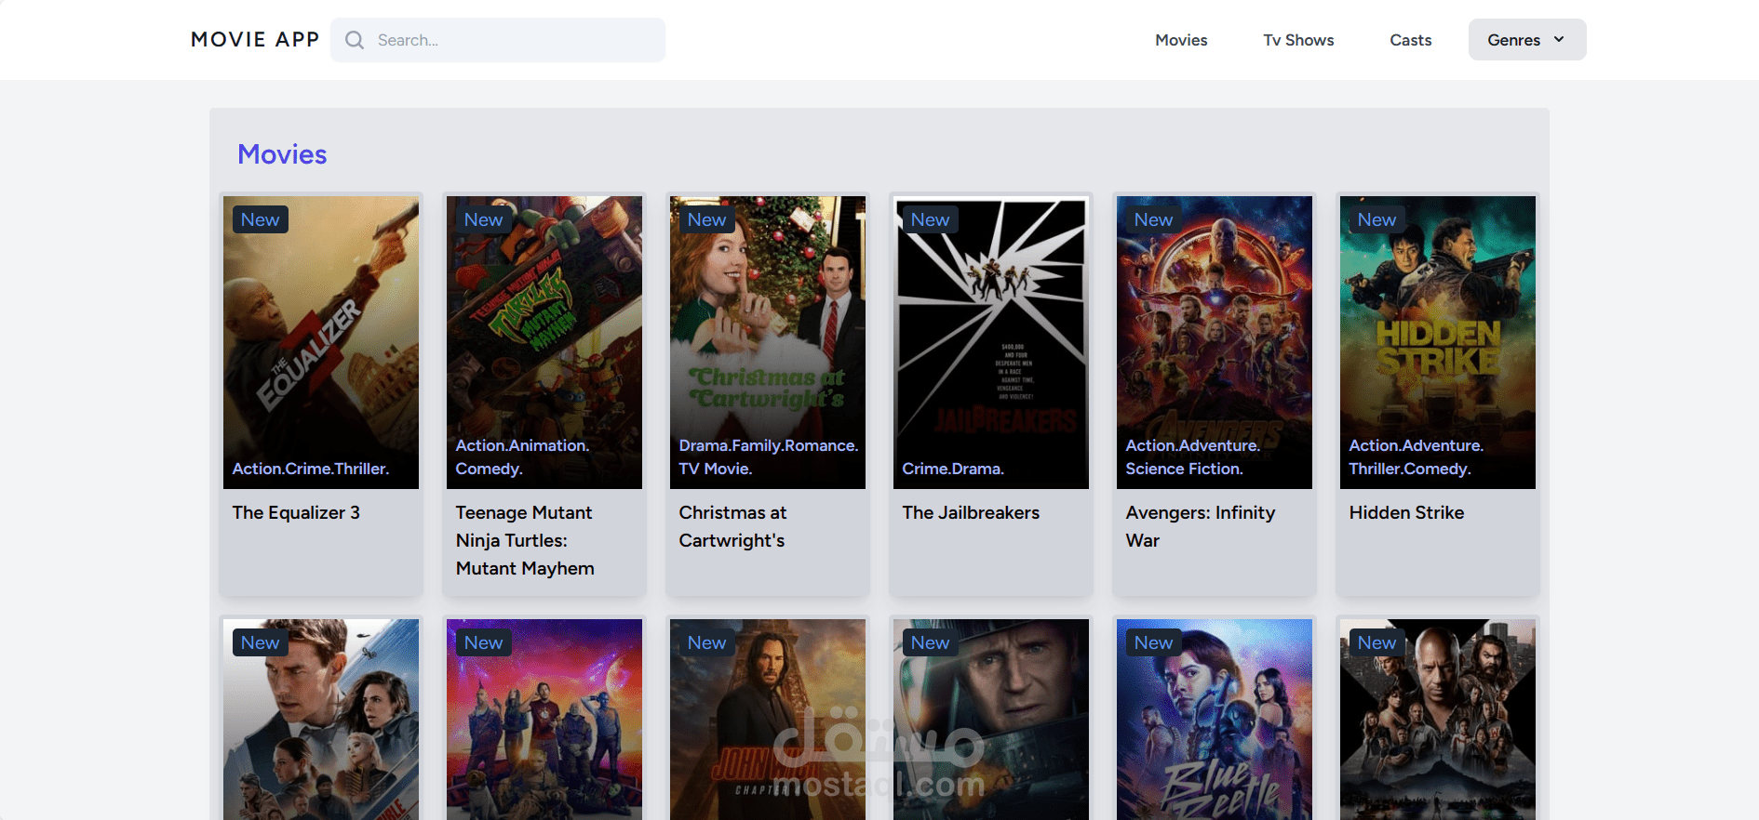Click New badge on Hidden Strike poster
This screenshot has width=1759, height=820.
[1377, 219]
